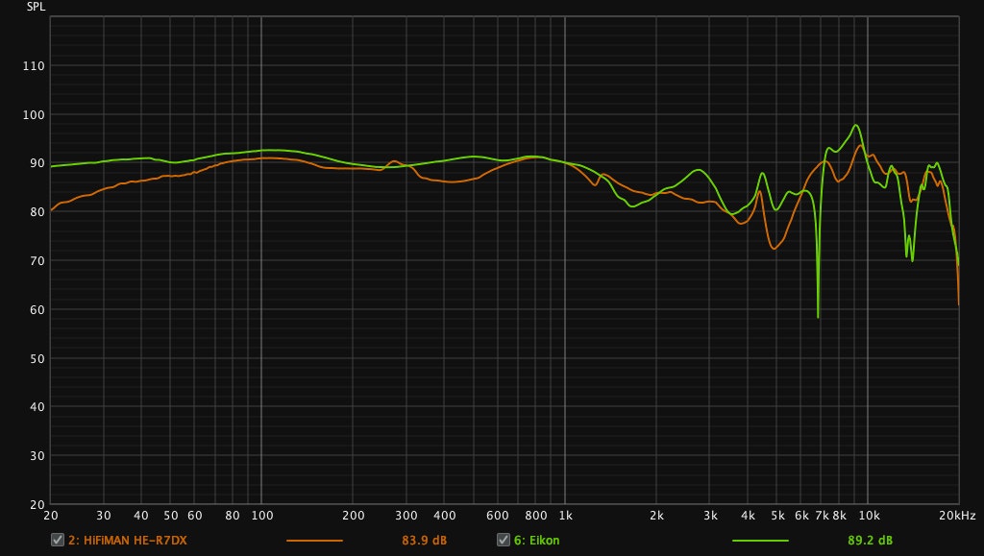984x556 pixels.
Task: Click the orange trace dip near 5k
Action: pyautogui.click(x=775, y=249)
